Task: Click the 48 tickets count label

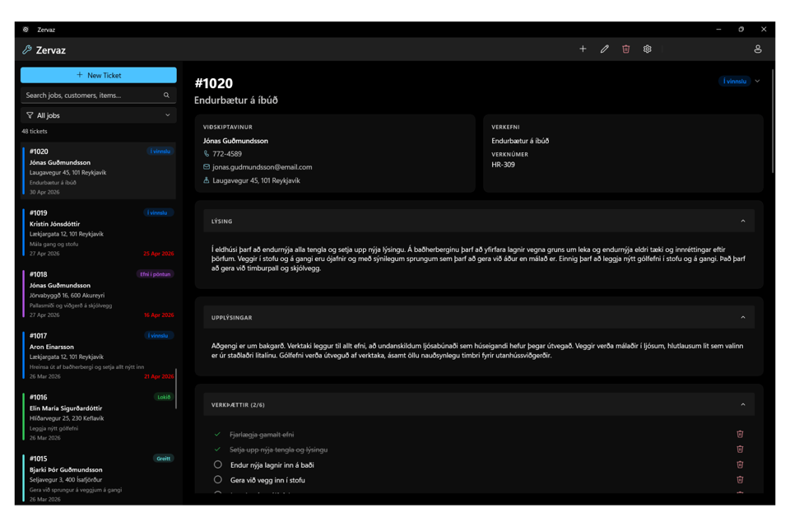Action: (35, 131)
